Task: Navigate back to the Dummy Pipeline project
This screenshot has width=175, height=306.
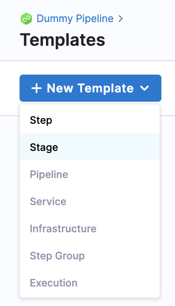Action: coord(75,19)
